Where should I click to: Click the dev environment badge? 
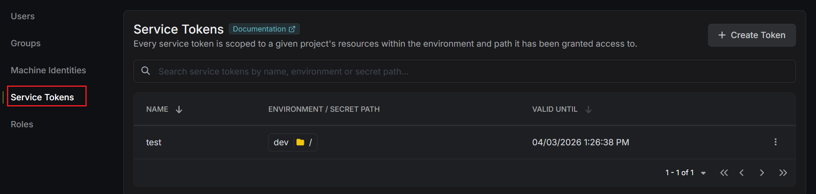[281, 142]
